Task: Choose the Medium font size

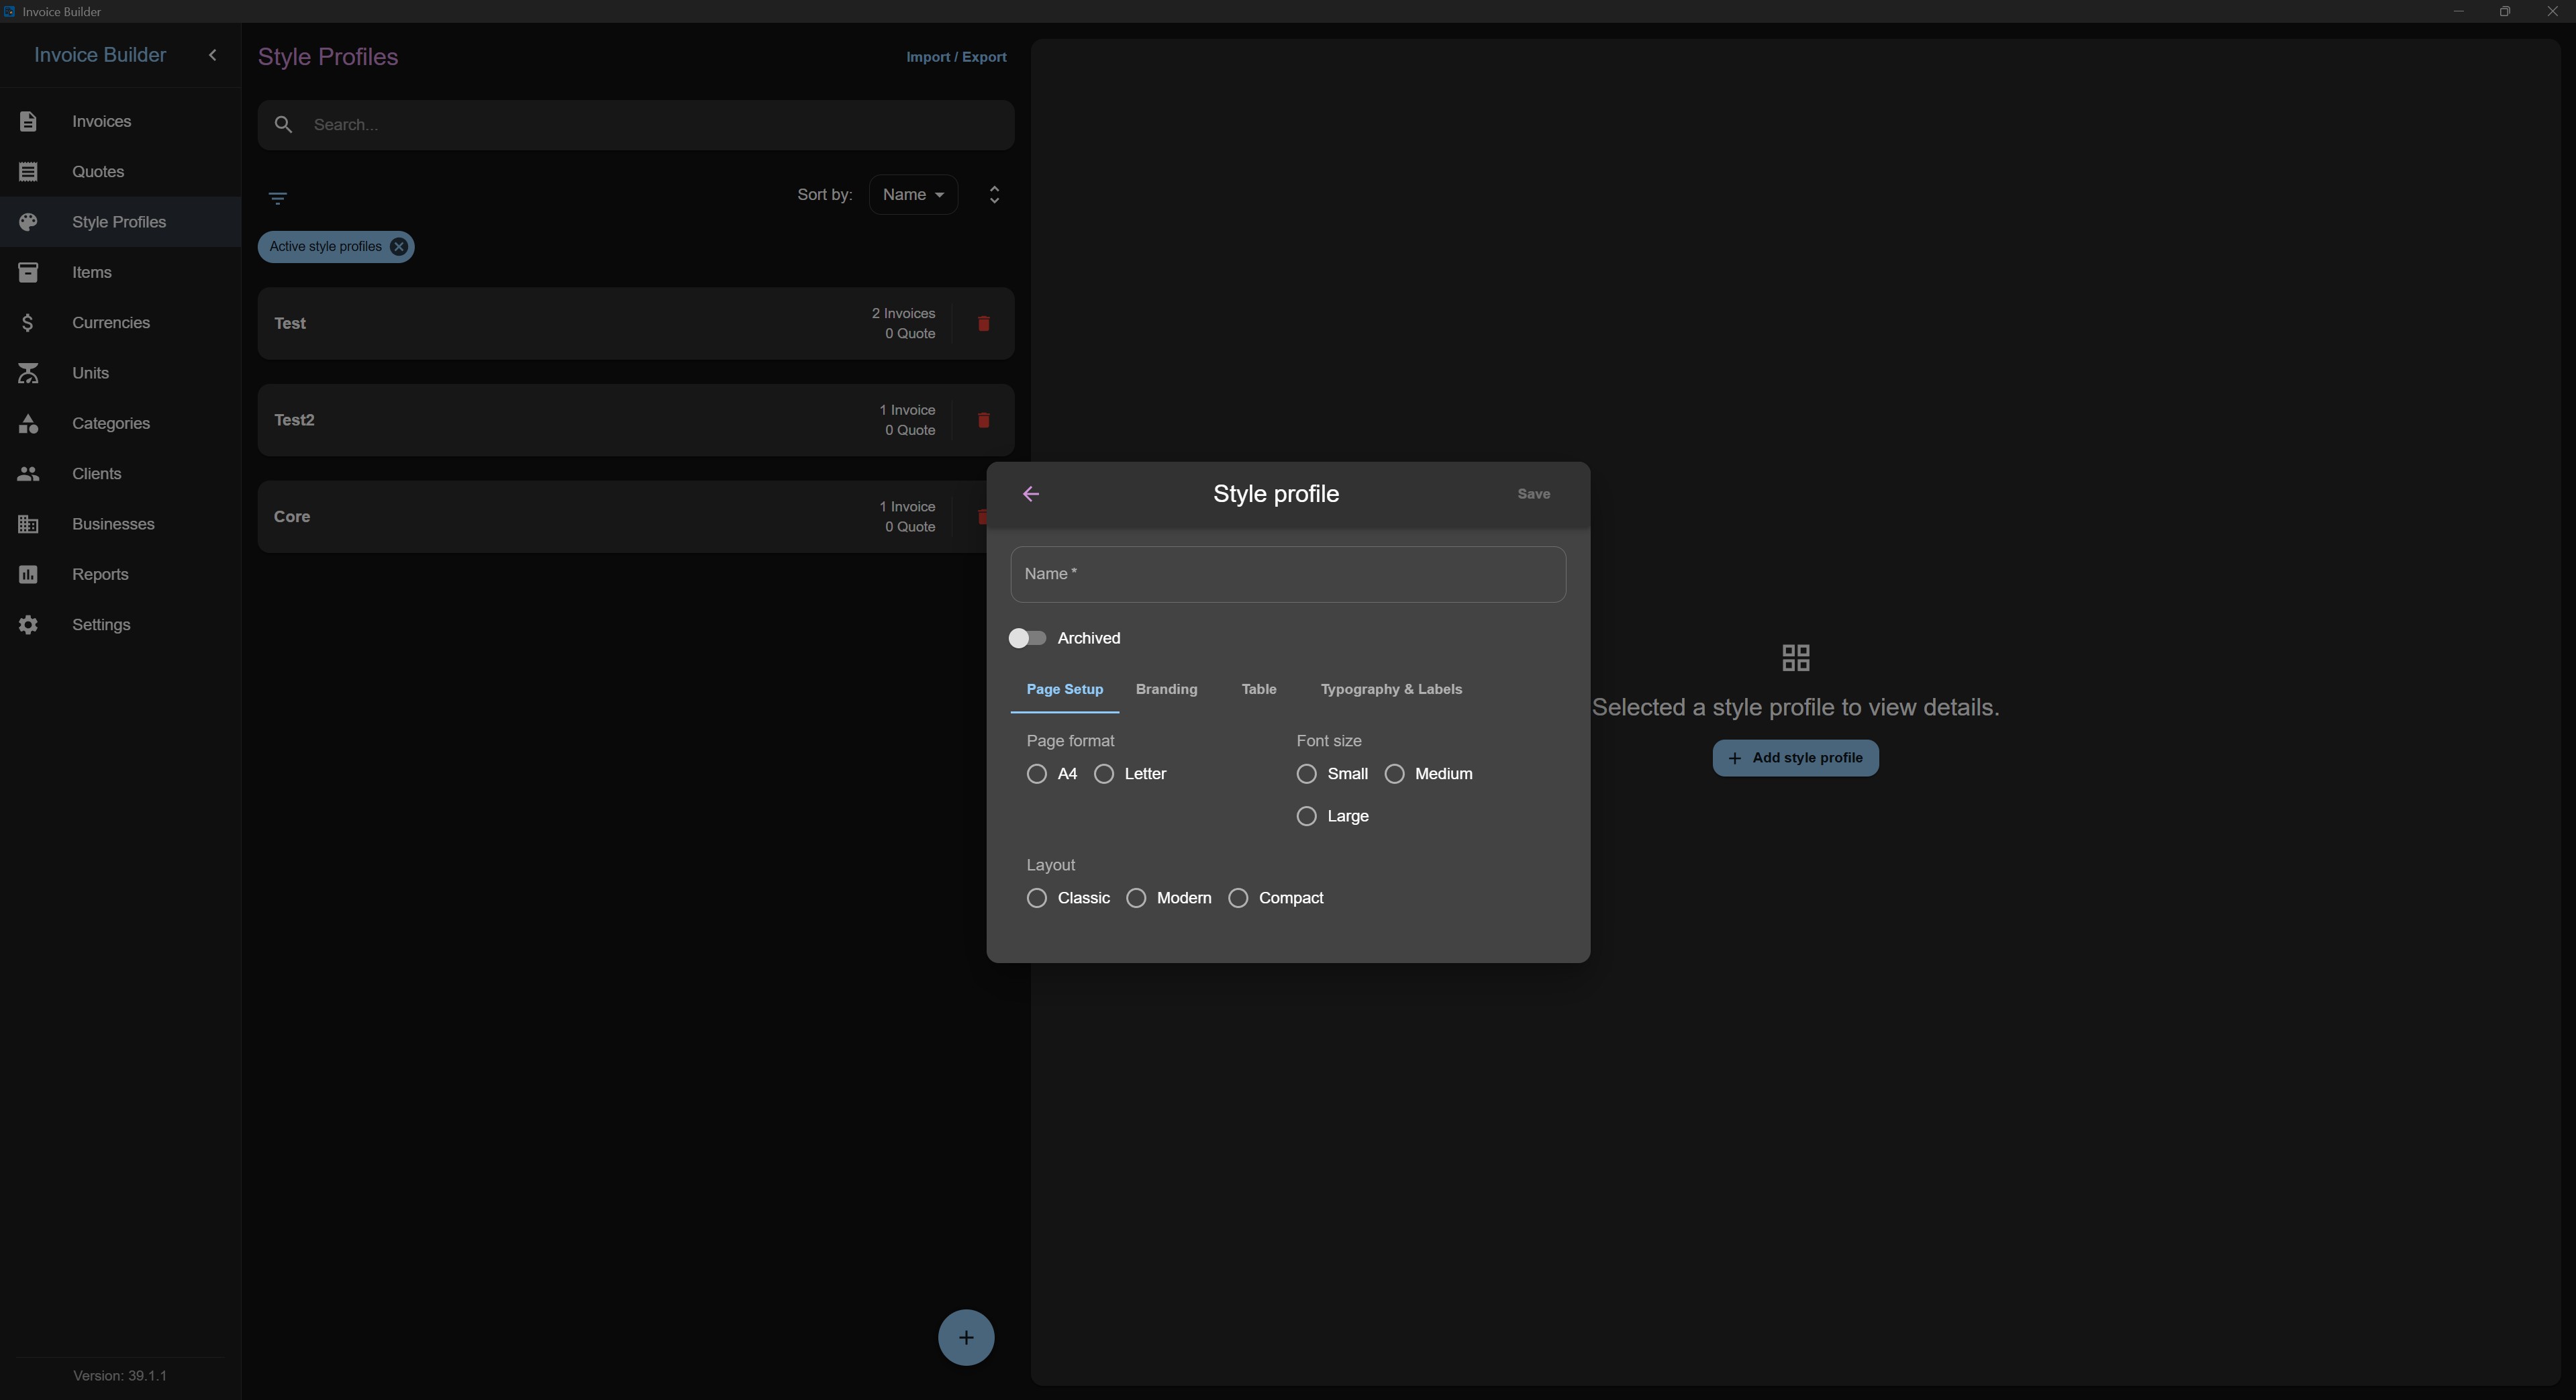Action: coord(1394,774)
